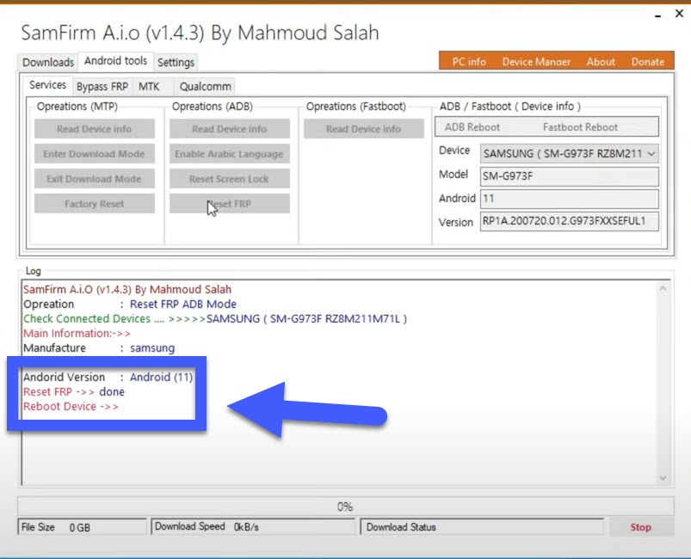Screen dimensions: 691x559
Task: Click log line 'Reset FRP ADB Mode'
Action: coord(183,304)
